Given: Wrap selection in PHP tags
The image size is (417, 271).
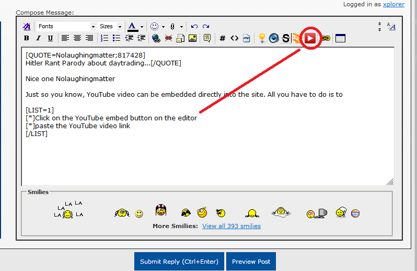Looking at the screenshot, I should pos(247,38).
